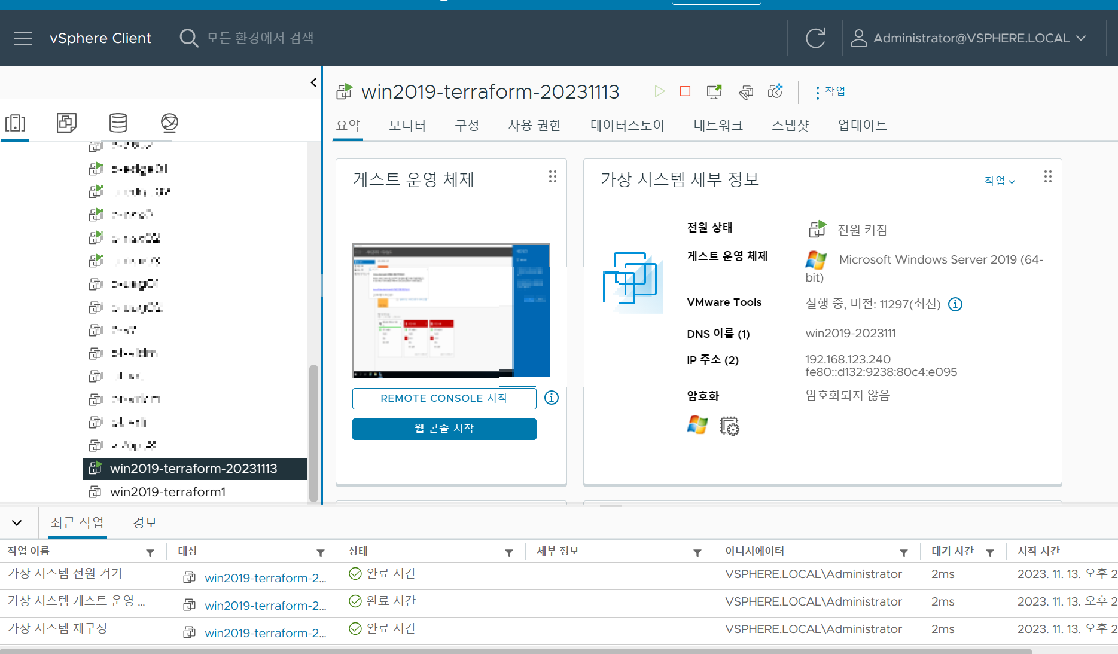Click the Windows logo icon below encryption

click(697, 425)
